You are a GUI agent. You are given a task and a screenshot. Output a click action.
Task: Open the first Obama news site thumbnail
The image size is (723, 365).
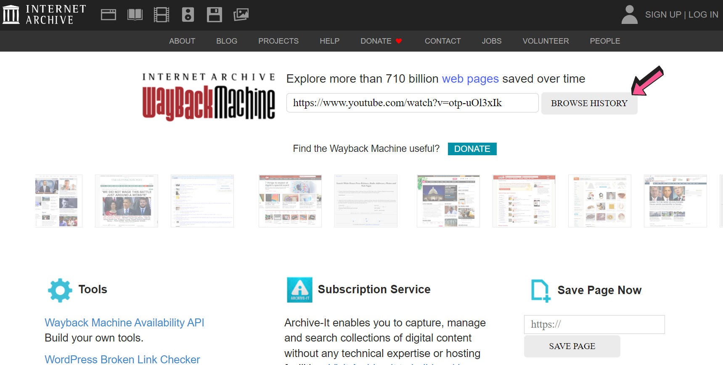[x=59, y=201]
